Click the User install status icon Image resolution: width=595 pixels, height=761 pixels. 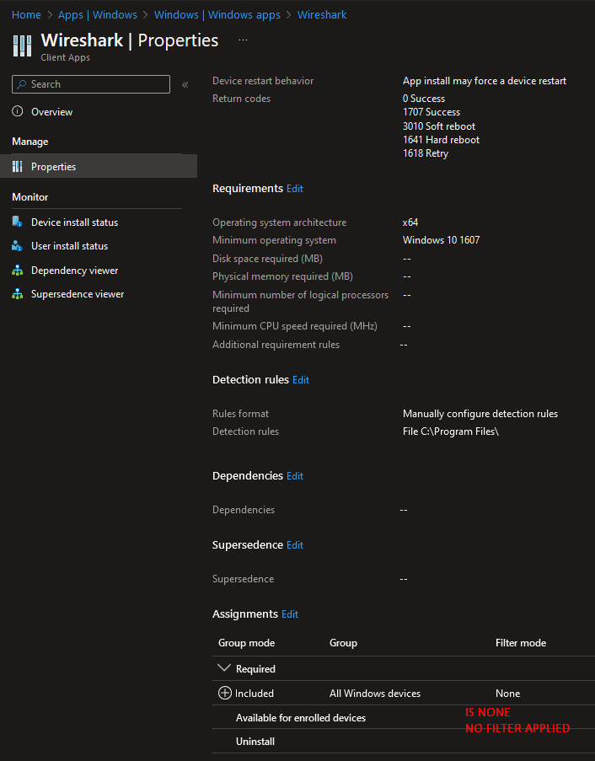(x=17, y=245)
